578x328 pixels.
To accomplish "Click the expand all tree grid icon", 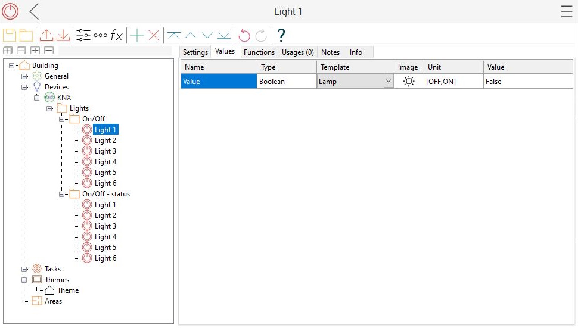I will [x=8, y=51].
